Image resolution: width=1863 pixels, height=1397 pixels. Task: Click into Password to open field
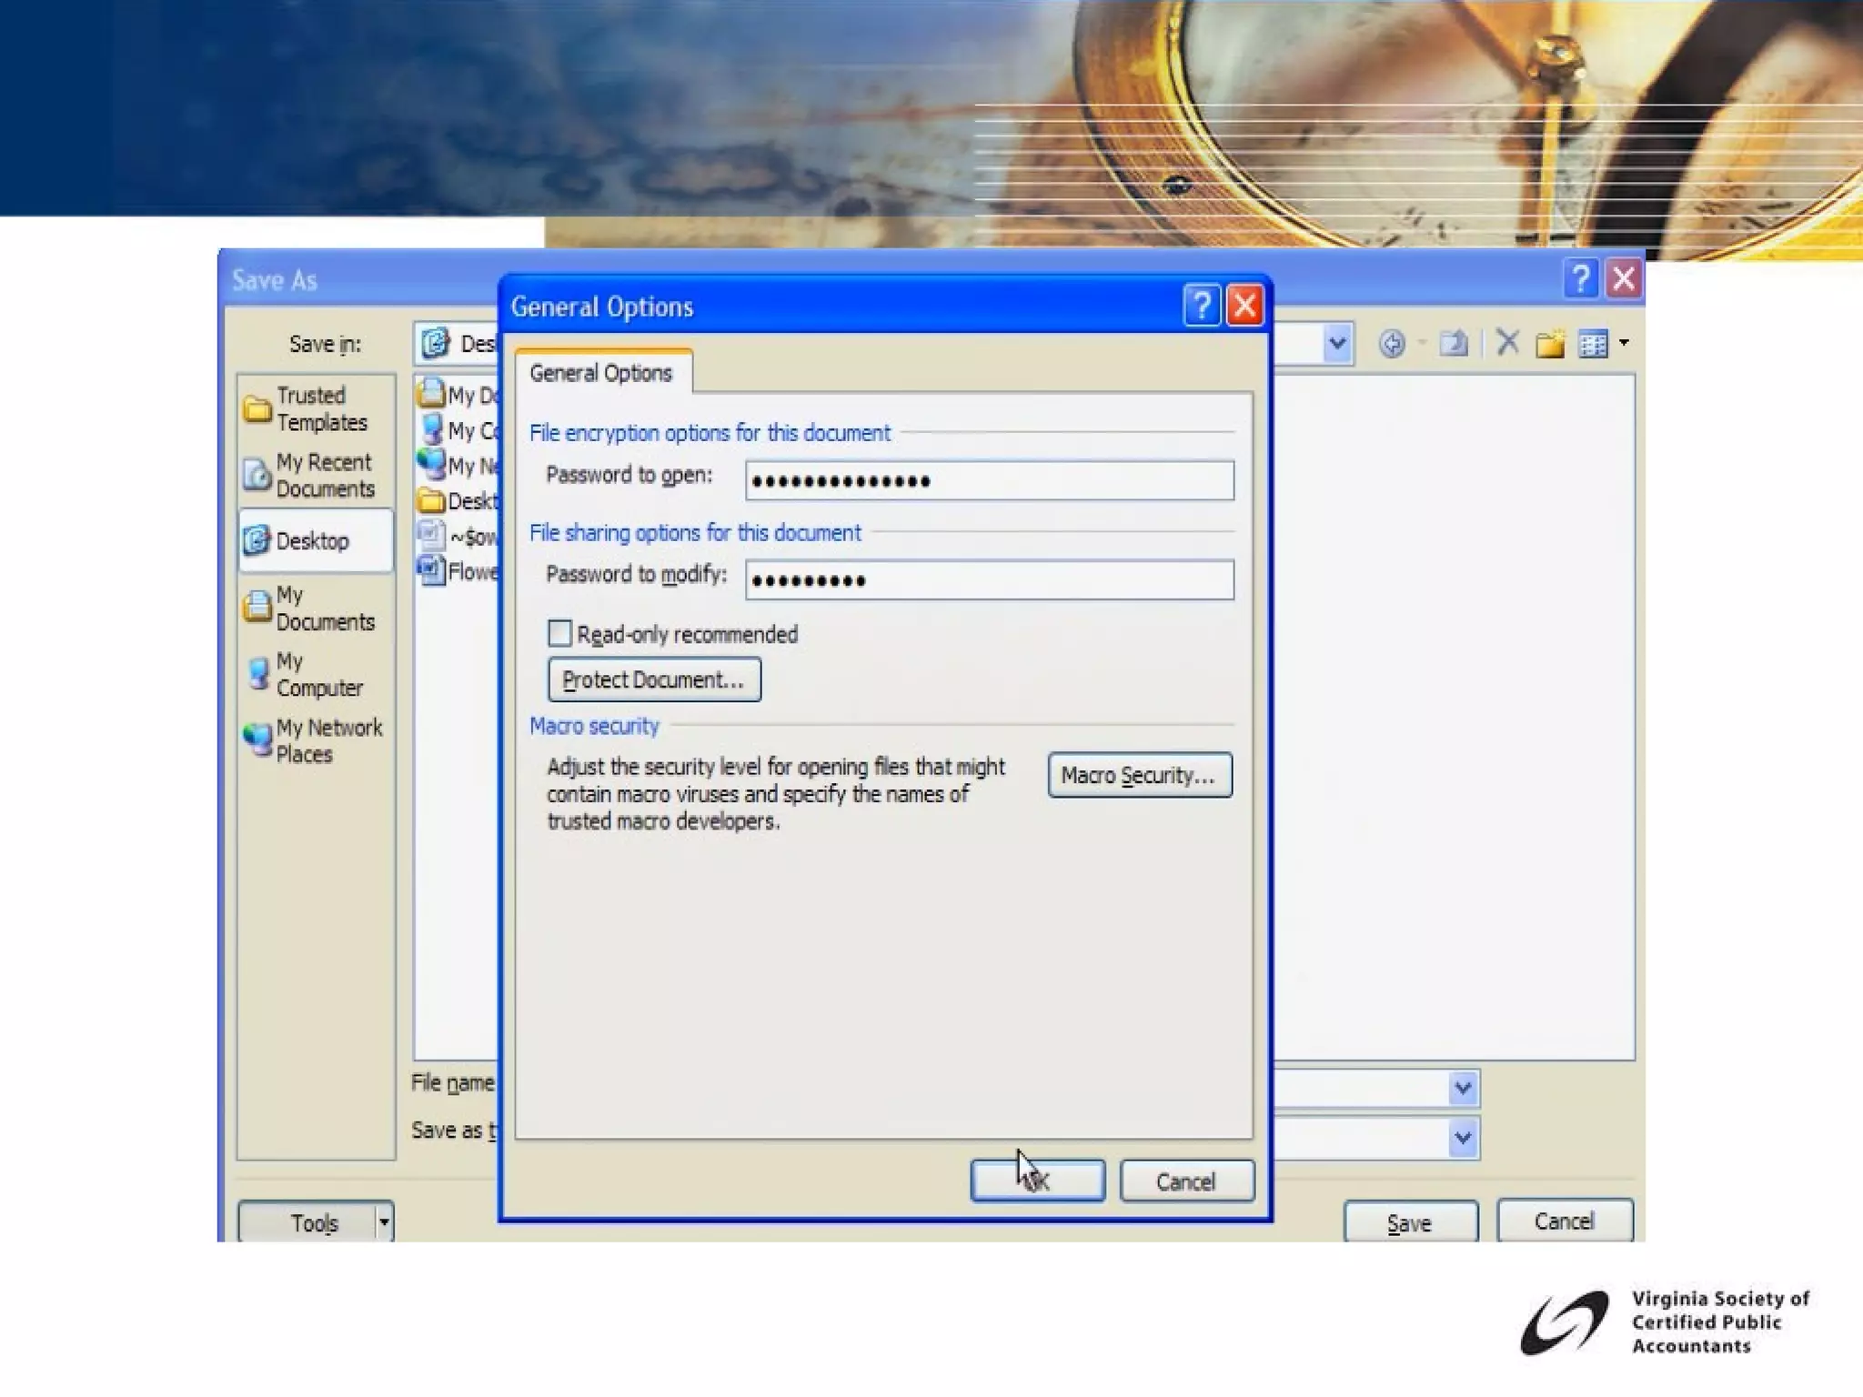coord(989,480)
